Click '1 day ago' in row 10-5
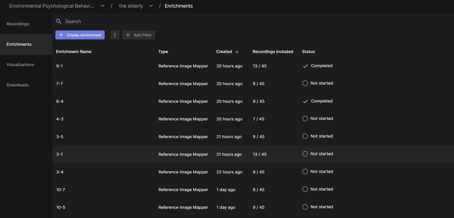This screenshot has height=218, width=454. 226,207
